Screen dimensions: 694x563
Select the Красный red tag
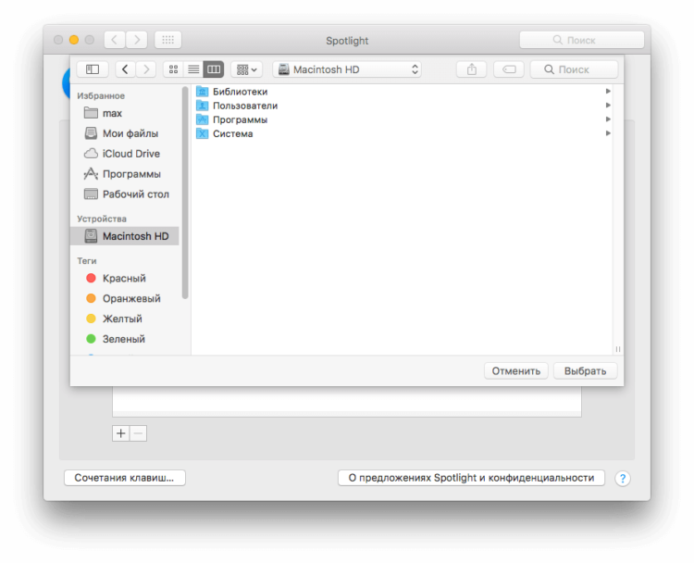[x=125, y=278]
